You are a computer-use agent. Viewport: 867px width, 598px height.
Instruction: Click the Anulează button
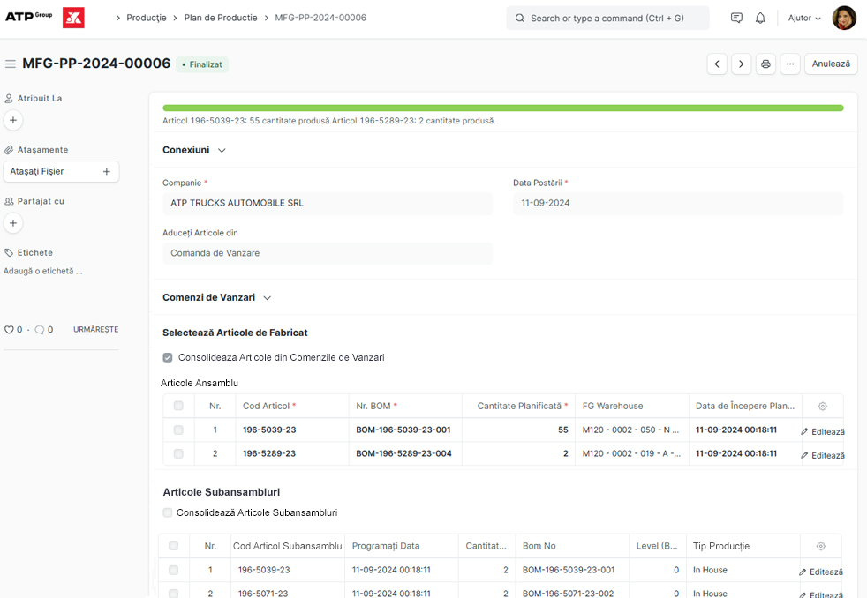[830, 64]
